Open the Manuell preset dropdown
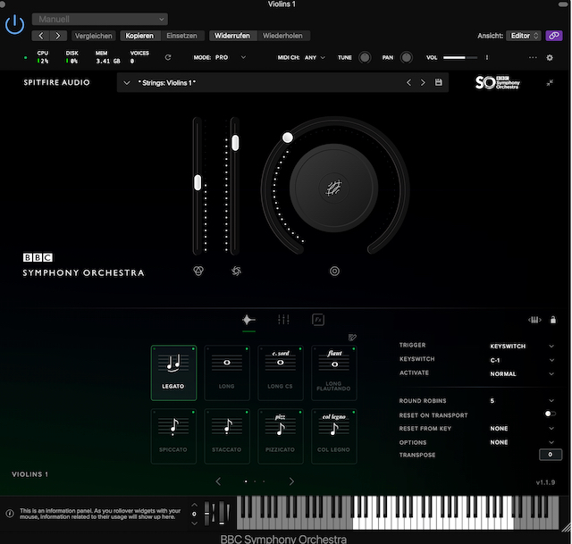Viewport: 572px width, 544px height. tap(99, 20)
